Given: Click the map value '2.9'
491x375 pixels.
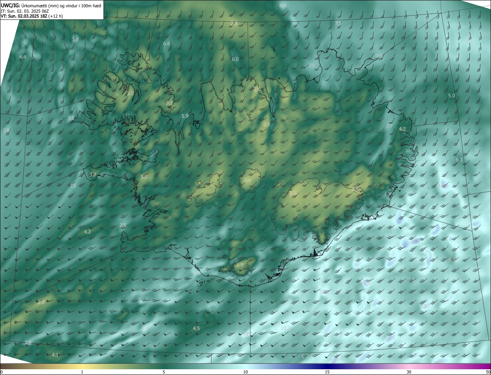Looking at the screenshot, I should coord(240,265).
